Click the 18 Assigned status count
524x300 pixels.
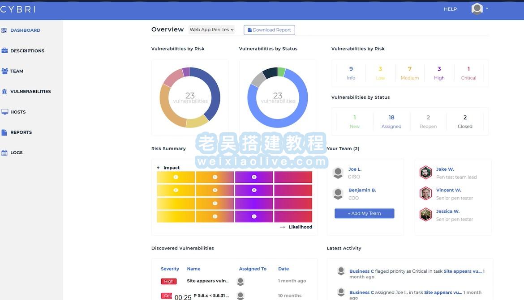pyautogui.click(x=391, y=118)
